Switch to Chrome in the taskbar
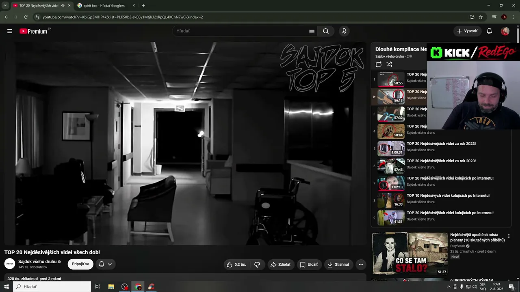Viewport: 520px width, 292px height. (x=138, y=287)
